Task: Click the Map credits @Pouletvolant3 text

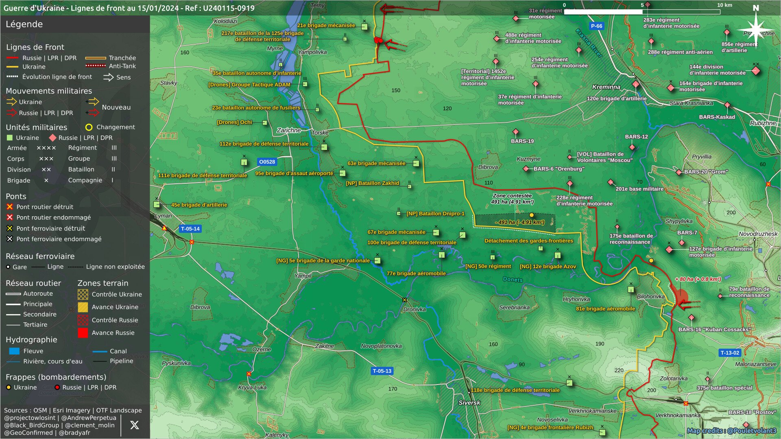Action: pyautogui.click(x=731, y=431)
